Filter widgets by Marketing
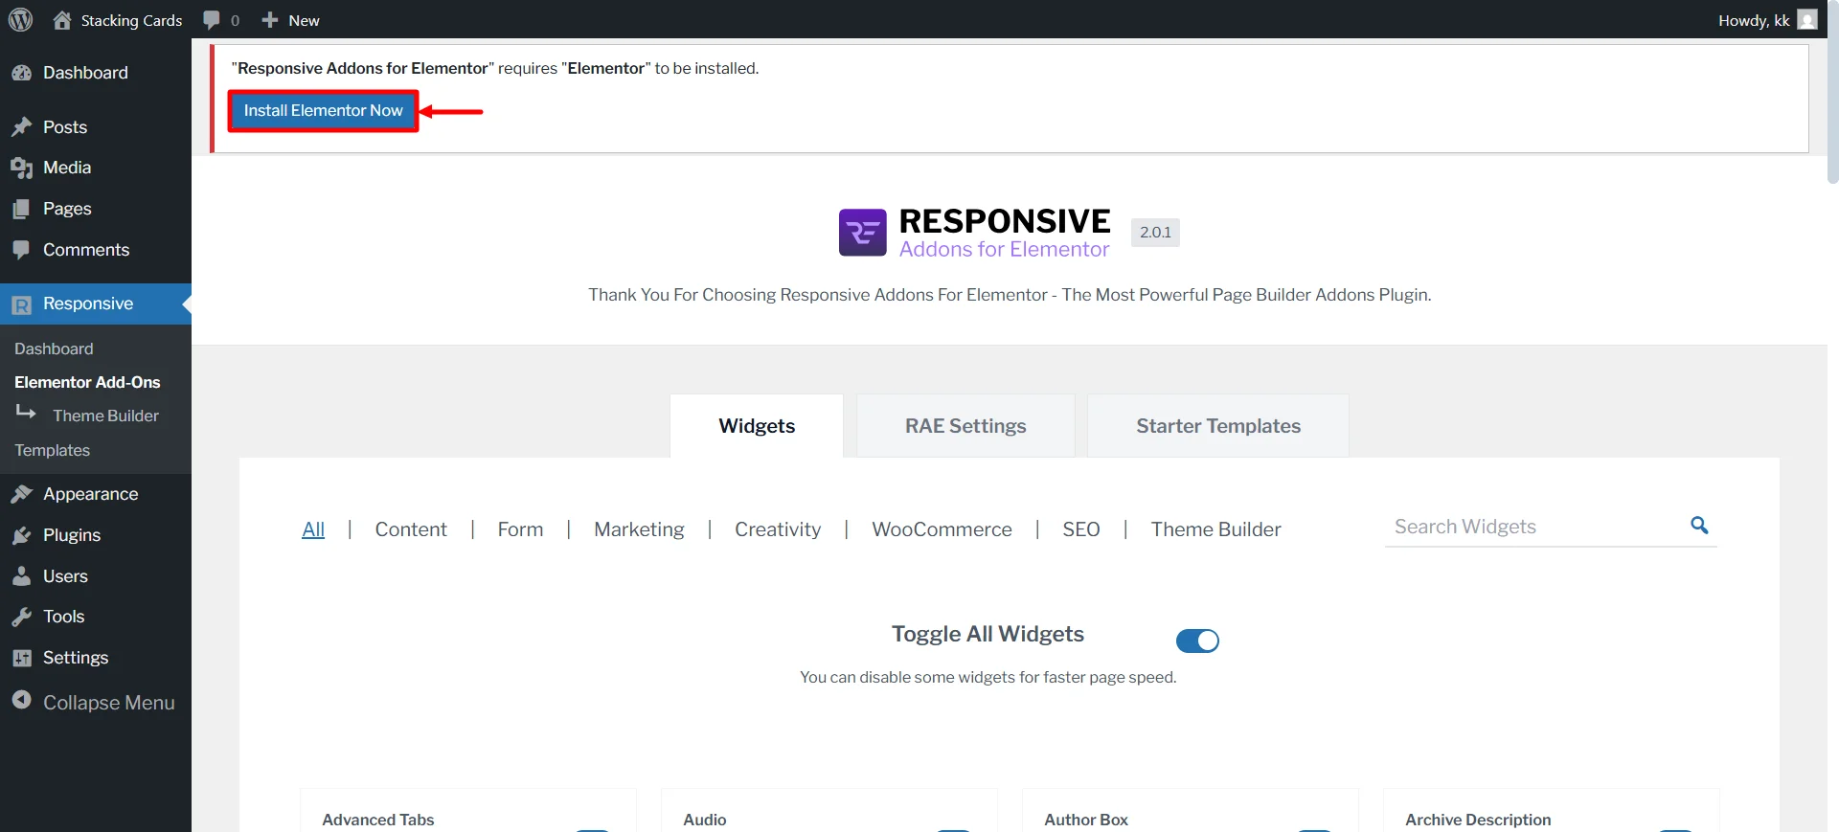 pos(639,529)
